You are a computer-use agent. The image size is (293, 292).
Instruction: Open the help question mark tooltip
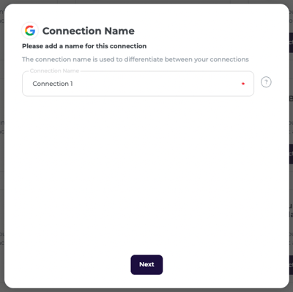pos(266,82)
